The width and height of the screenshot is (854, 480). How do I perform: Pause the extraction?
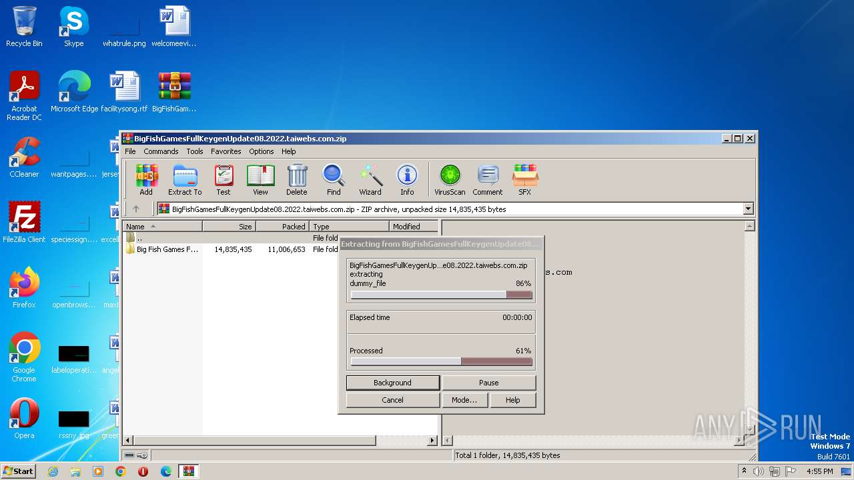(488, 383)
